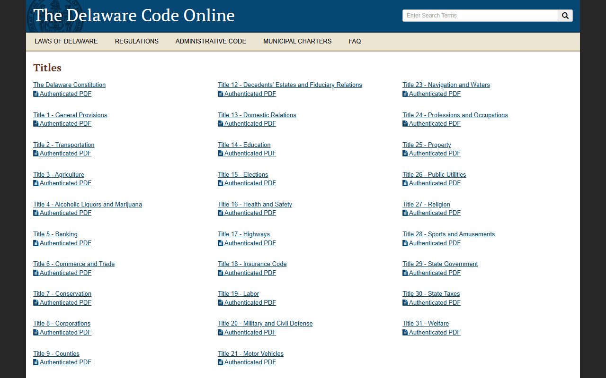Open Title 8 - Corporations
The height and width of the screenshot is (378, 606).
(62, 323)
